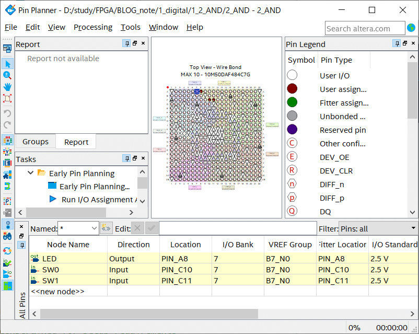Screen dimensions: 419x334
Task: Toggle the highlighted pin-finder icon
Action: pos(7,224)
